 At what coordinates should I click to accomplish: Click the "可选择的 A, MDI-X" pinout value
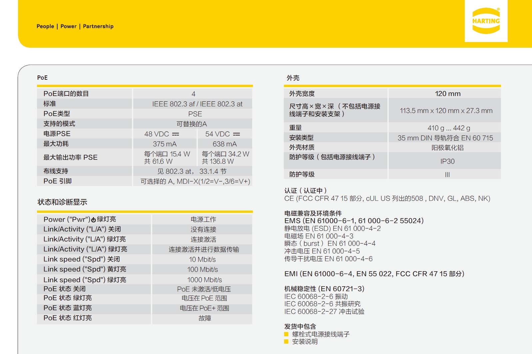coord(195,182)
